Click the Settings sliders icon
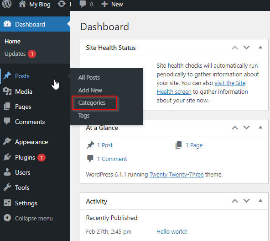 pyautogui.click(x=7, y=203)
